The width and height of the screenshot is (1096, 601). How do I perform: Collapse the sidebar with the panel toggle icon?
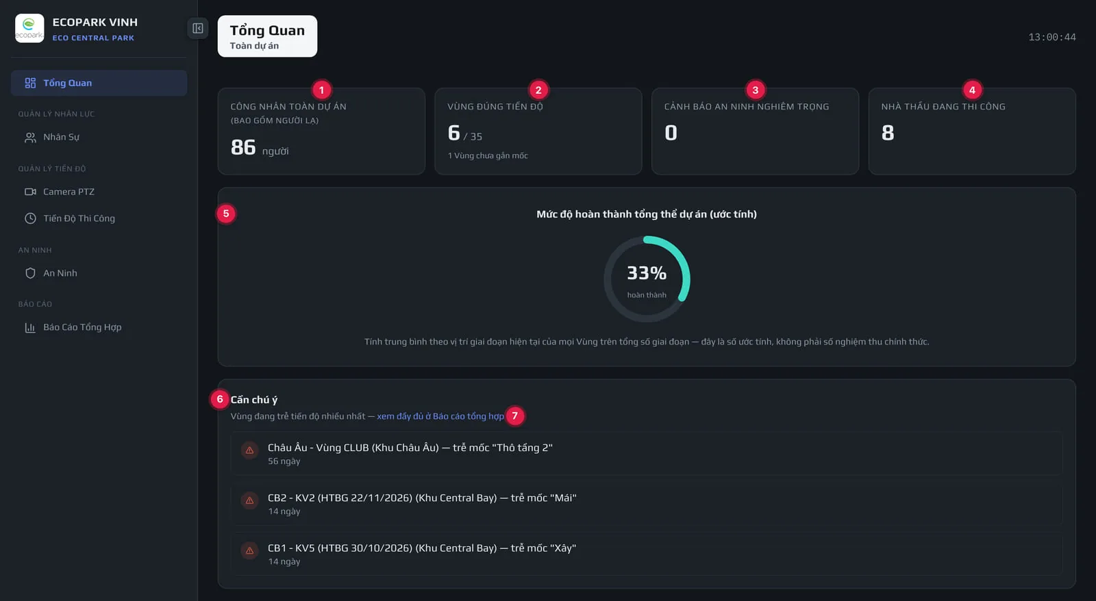coord(197,28)
